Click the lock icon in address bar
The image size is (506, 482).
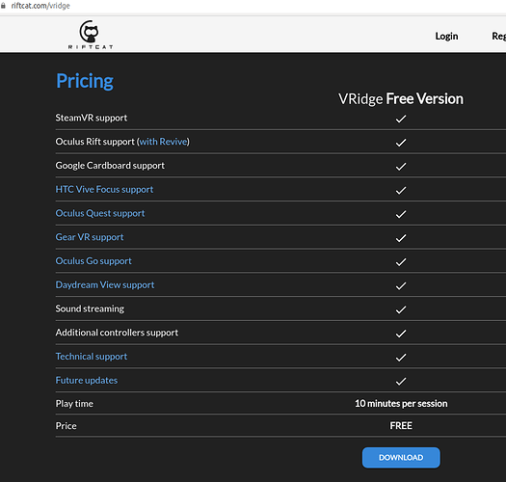[3, 6]
